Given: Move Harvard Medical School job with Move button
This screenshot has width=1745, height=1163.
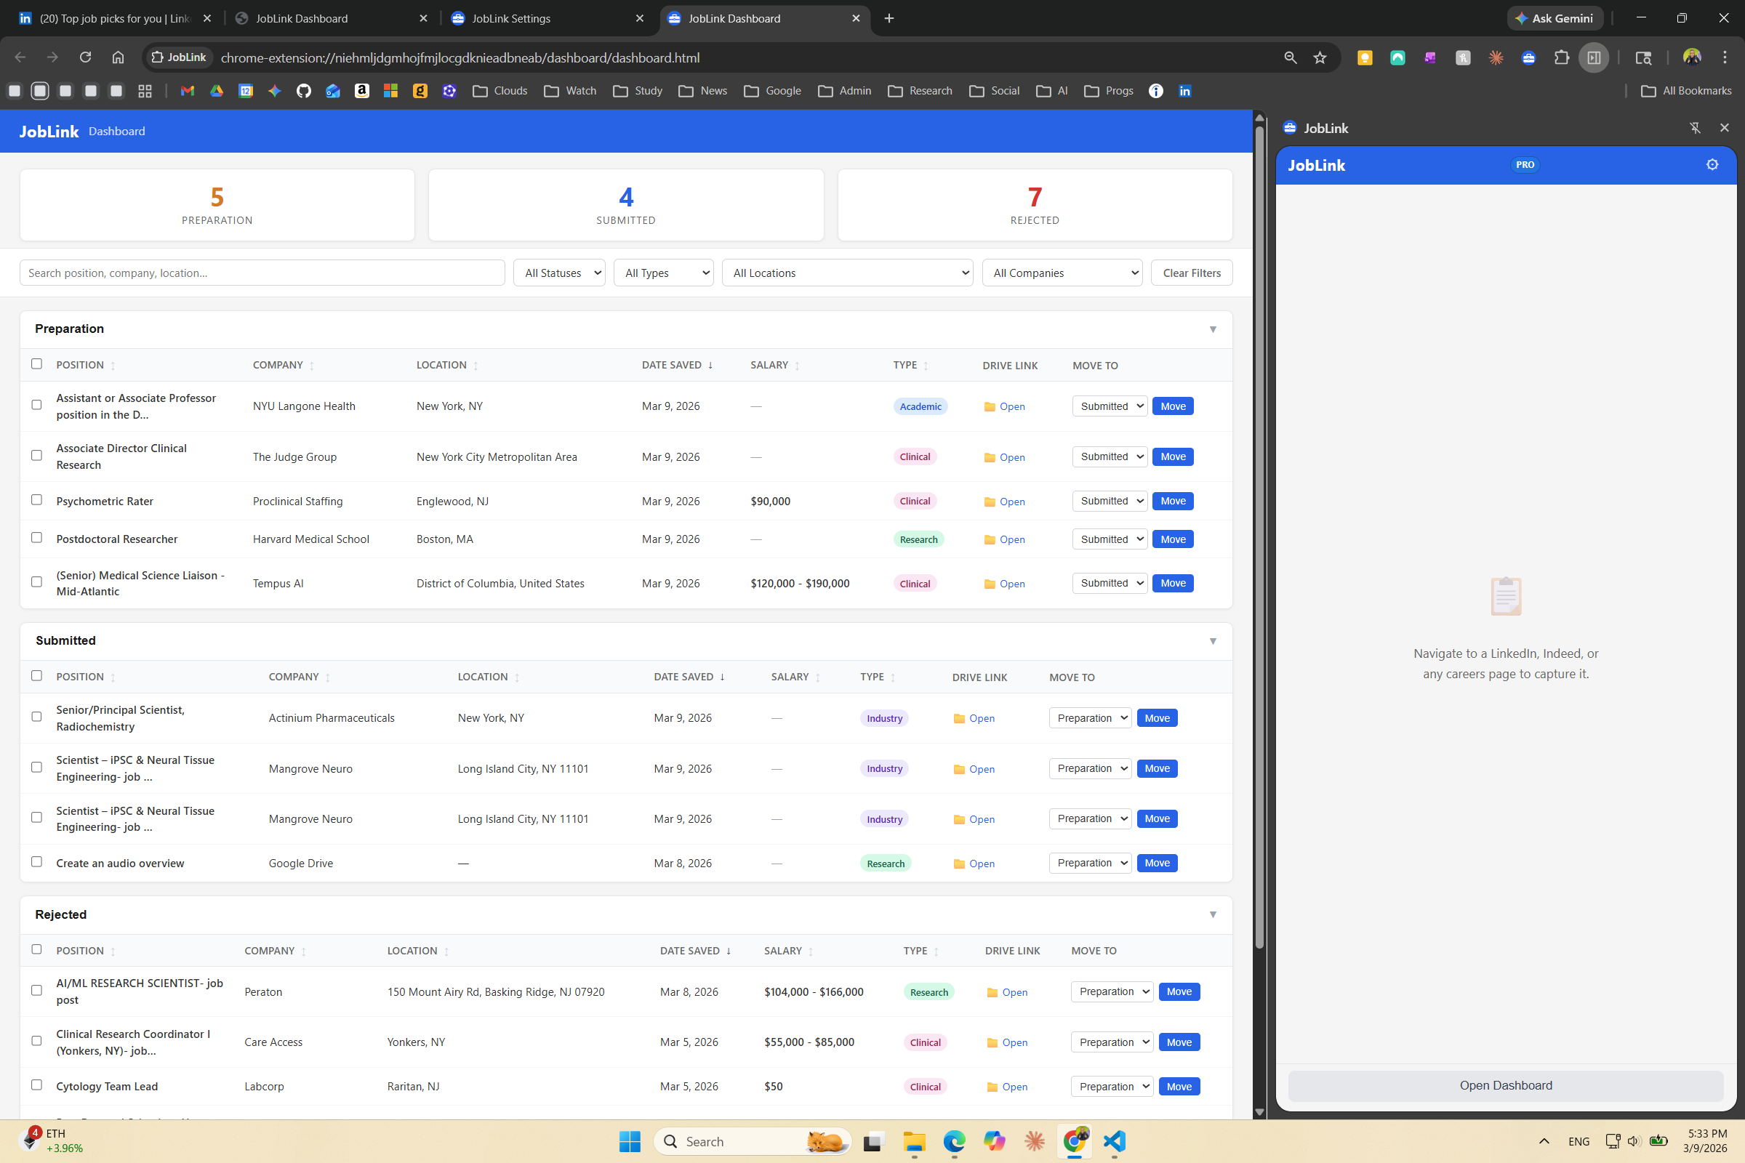Looking at the screenshot, I should tap(1173, 539).
